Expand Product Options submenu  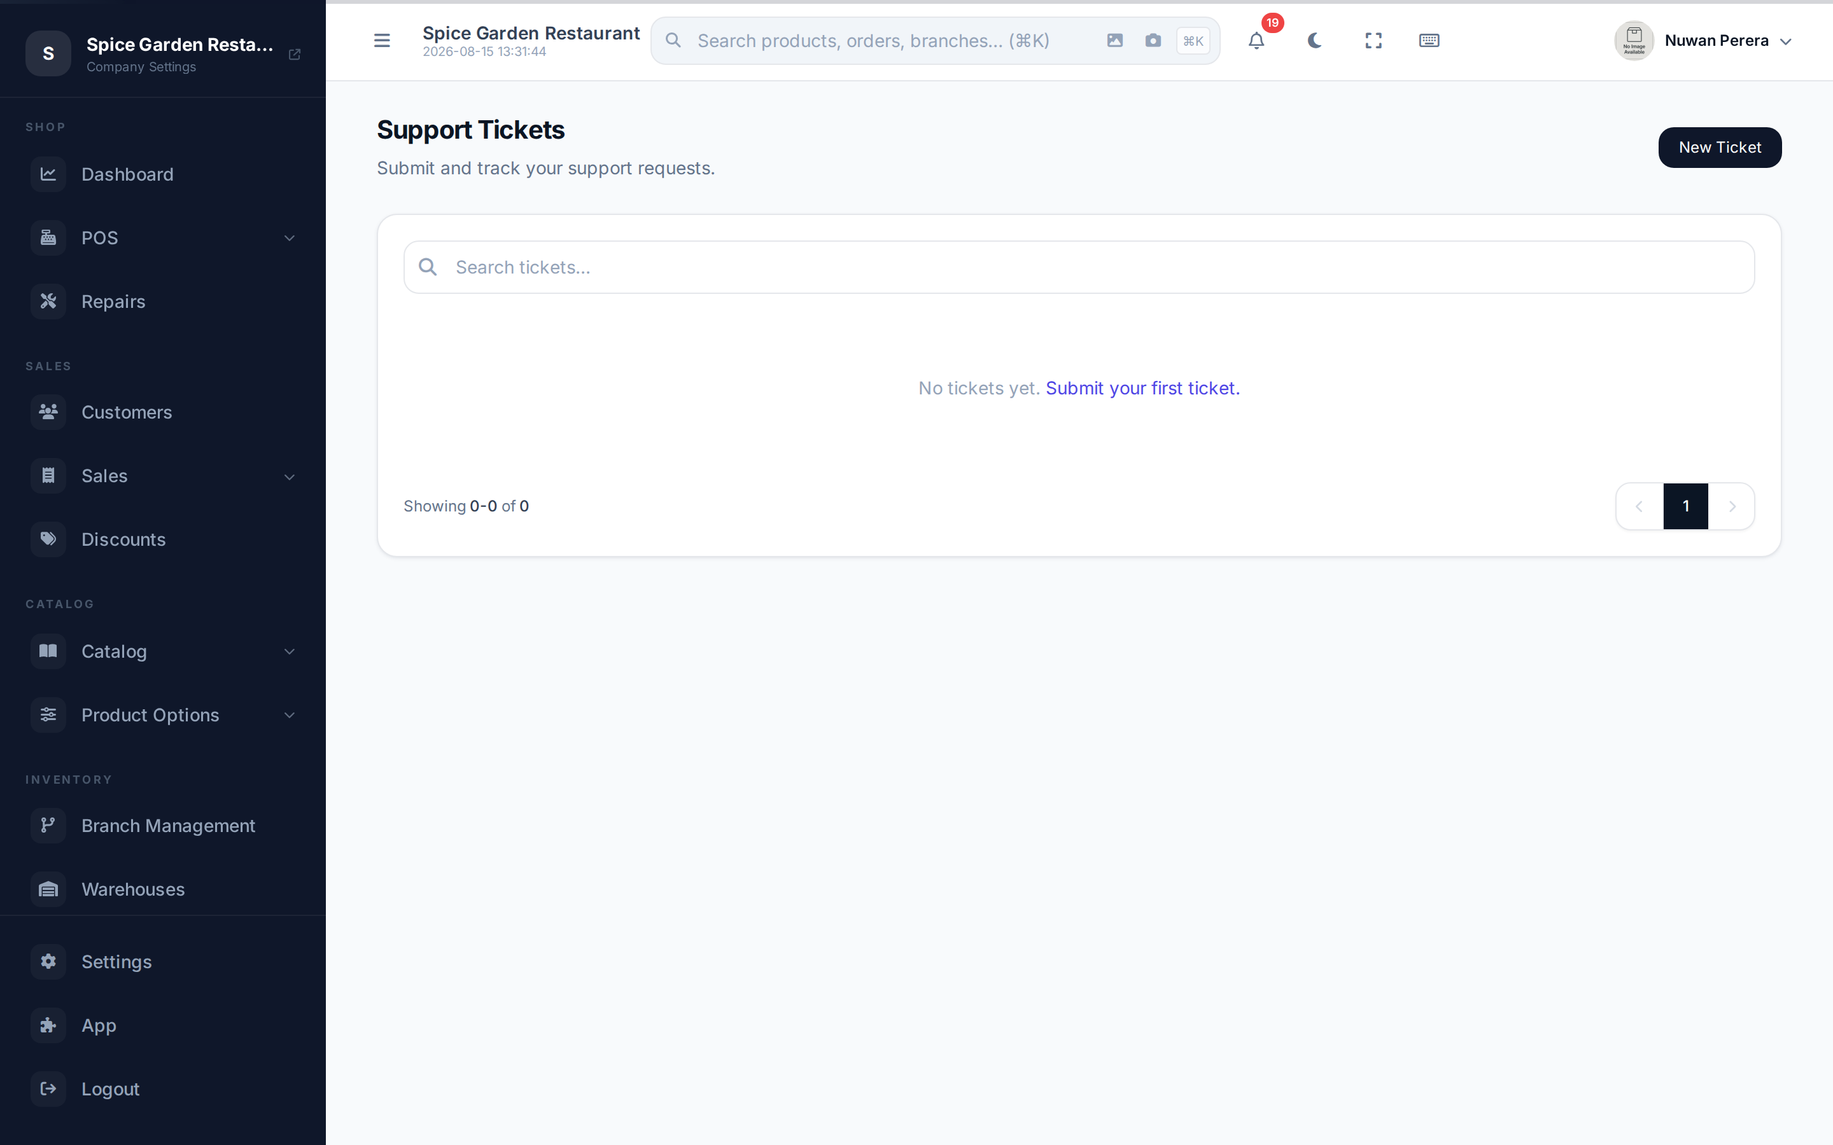(x=163, y=715)
